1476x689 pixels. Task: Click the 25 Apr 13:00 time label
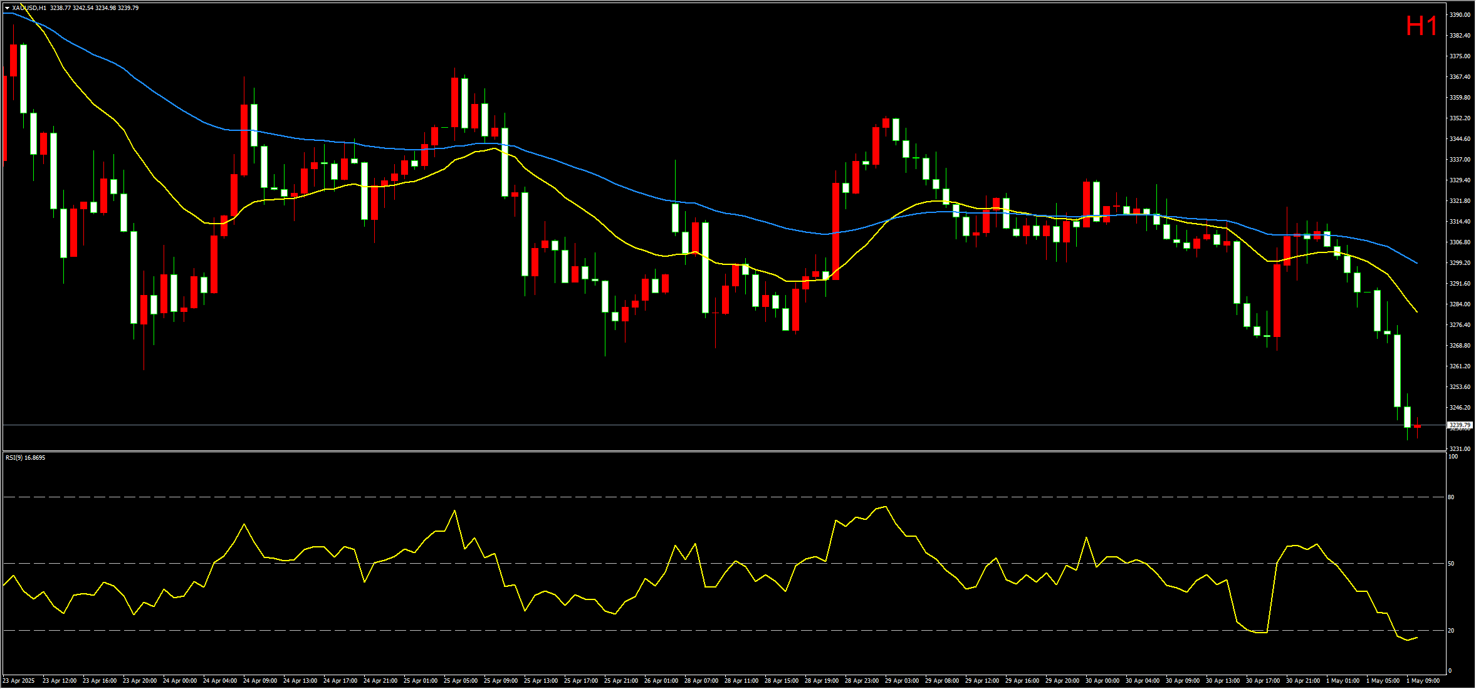pos(541,681)
